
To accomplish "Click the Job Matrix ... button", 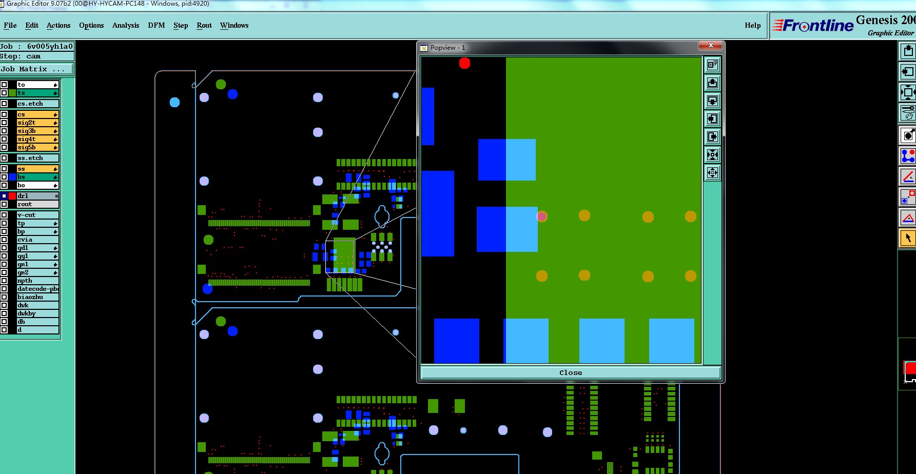I will (37, 69).
